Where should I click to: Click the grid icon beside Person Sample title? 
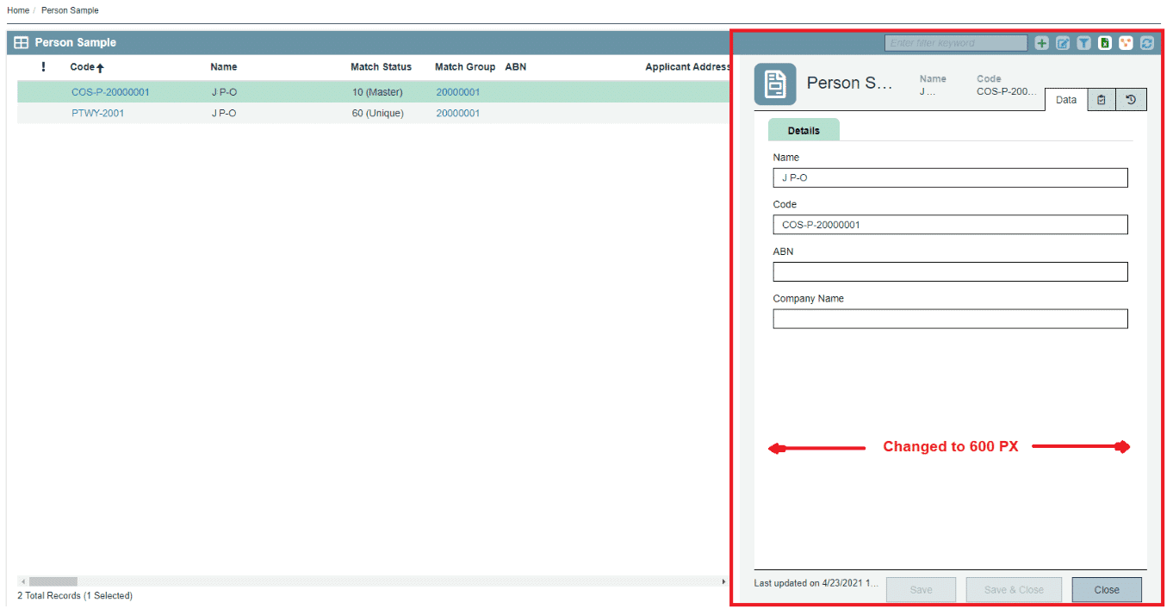pyautogui.click(x=22, y=42)
